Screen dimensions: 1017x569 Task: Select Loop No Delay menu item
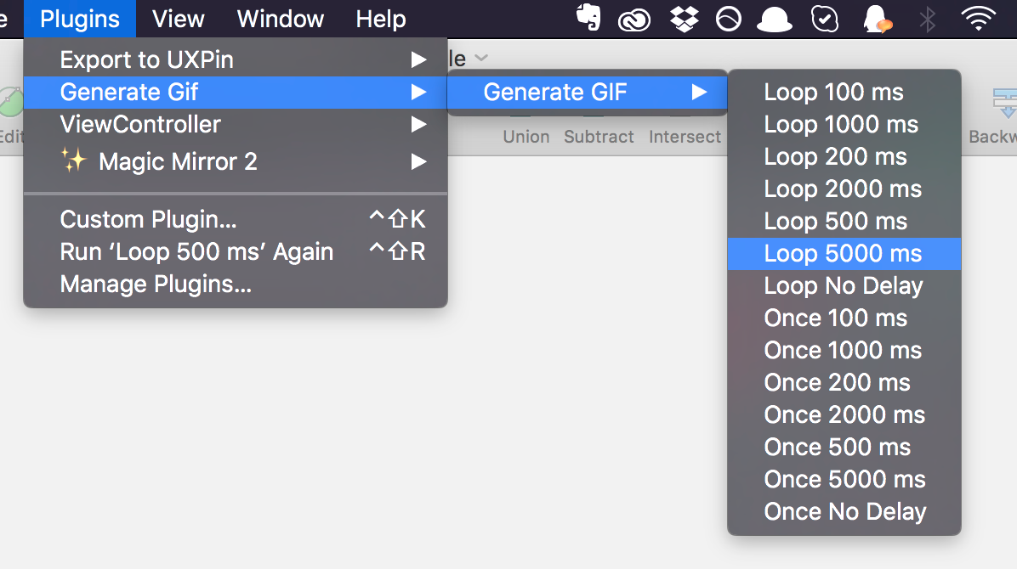click(x=844, y=286)
